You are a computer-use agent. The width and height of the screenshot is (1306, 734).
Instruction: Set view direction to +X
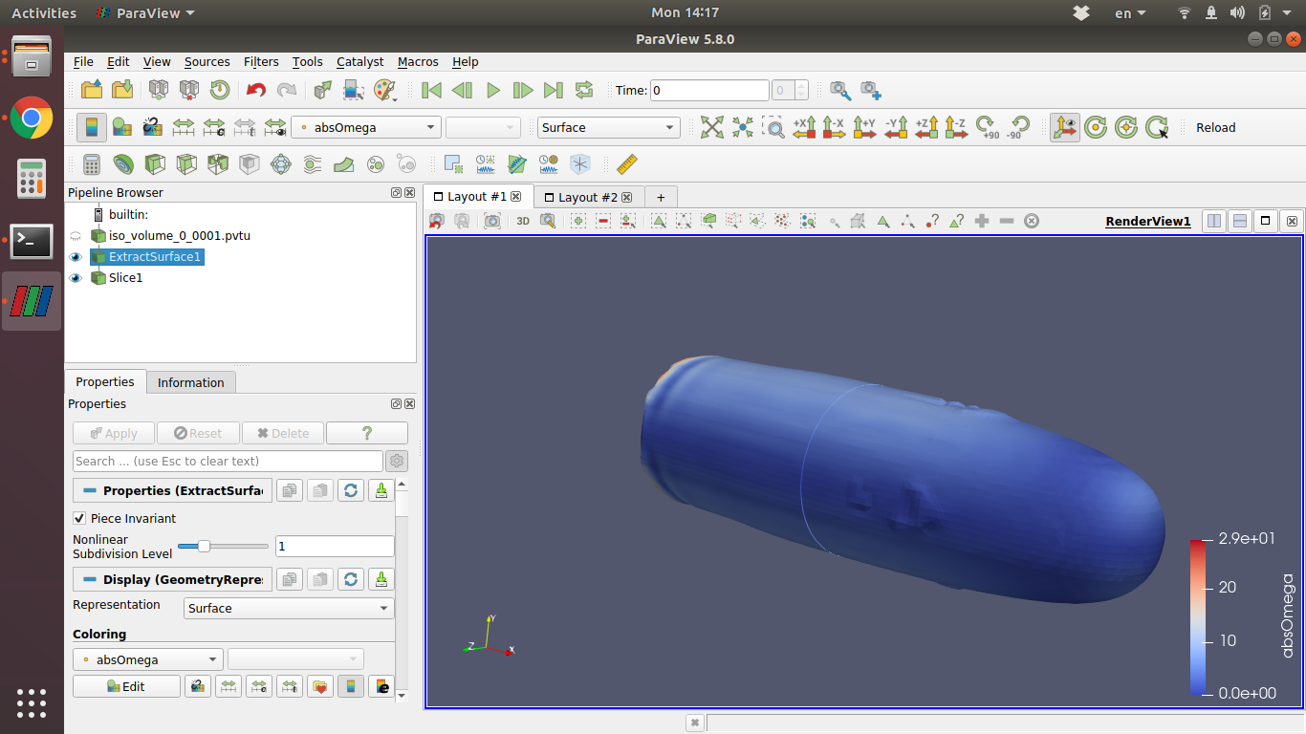click(x=804, y=127)
